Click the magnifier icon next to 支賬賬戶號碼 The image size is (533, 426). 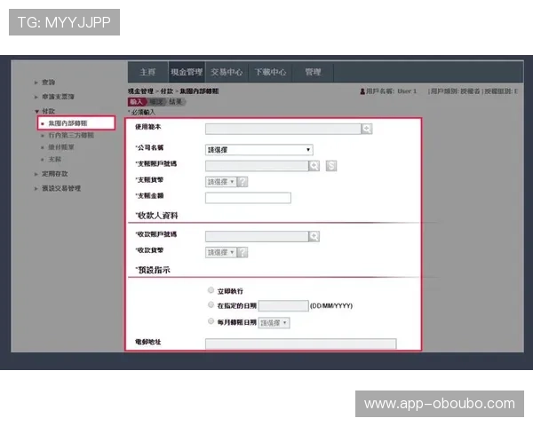pyautogui.click(x=314, y=166)
